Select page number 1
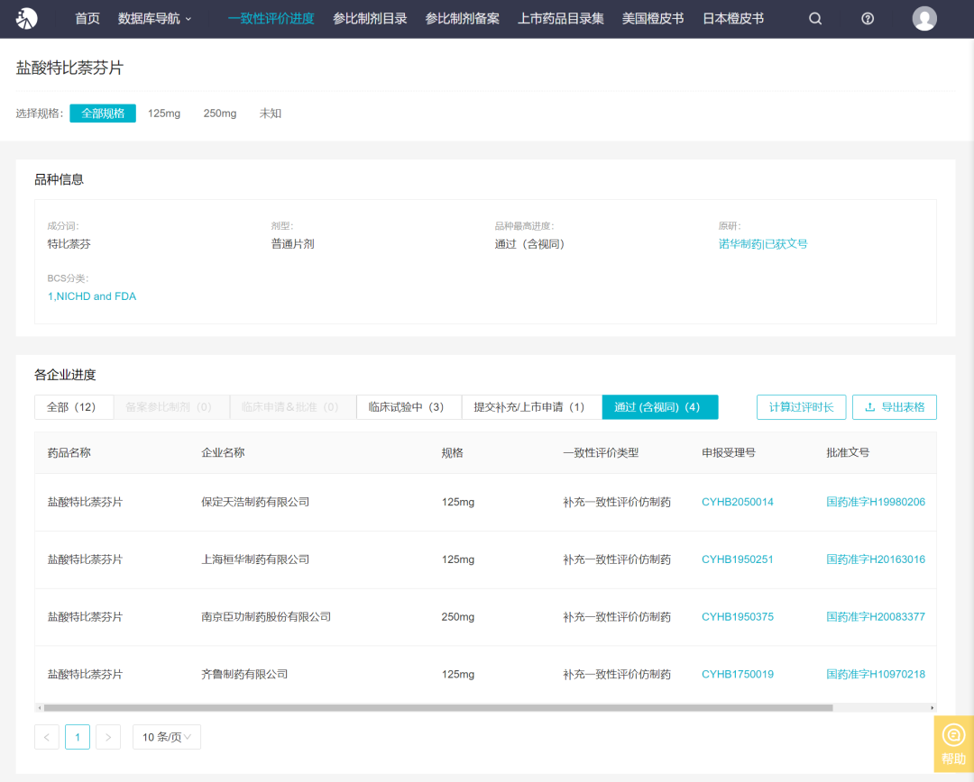Screen dimensions: 974x782 point(77,737)
